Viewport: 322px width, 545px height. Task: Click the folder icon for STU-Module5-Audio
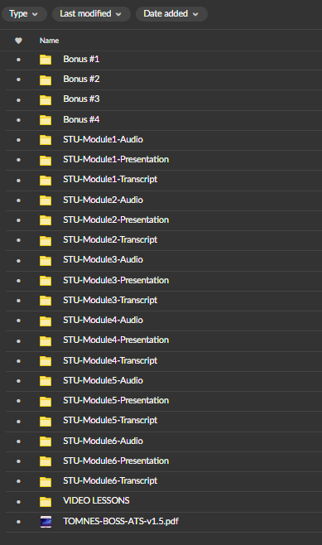[x=46, y=381]
